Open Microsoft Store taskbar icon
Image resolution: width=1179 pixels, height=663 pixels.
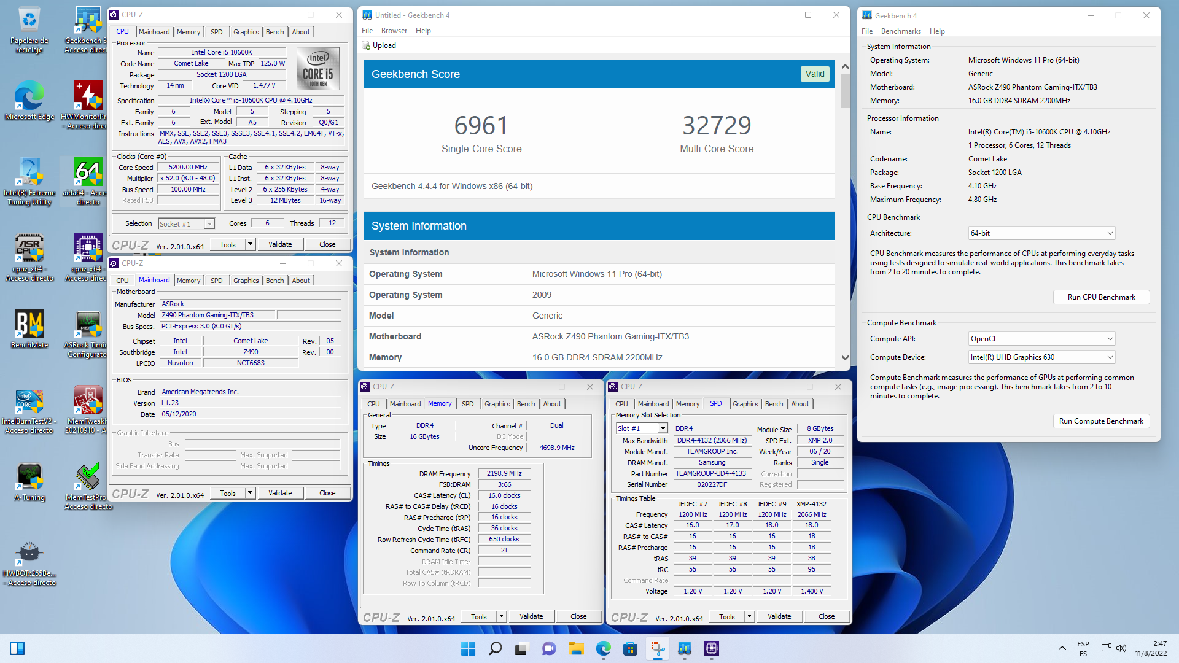pos(630,648)
